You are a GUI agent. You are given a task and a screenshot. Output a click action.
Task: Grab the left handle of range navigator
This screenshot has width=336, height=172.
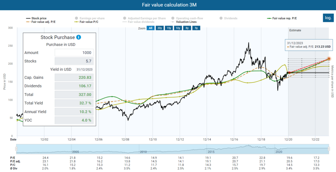16,149
